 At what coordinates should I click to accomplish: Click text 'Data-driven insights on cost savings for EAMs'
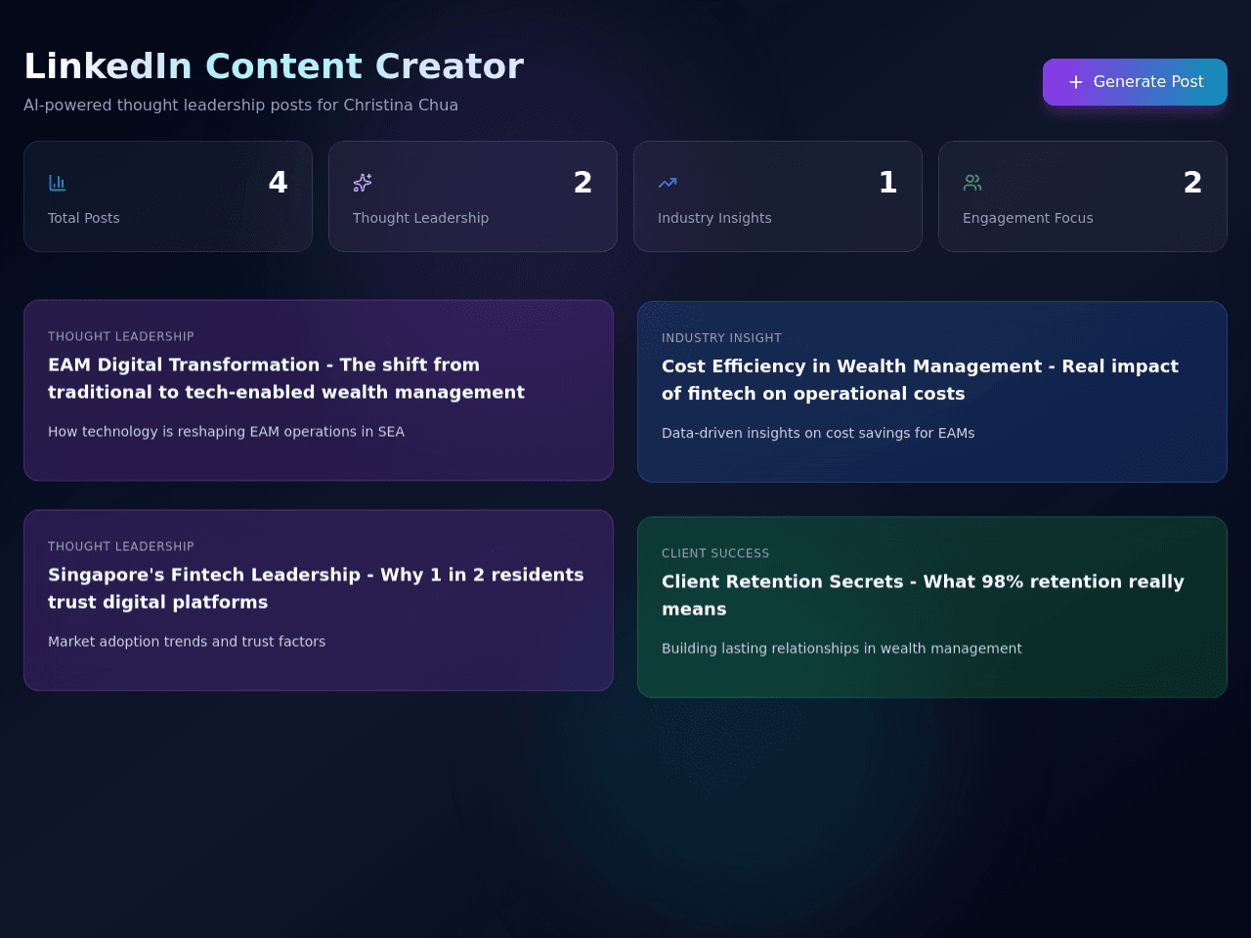[x=818, y=433]
